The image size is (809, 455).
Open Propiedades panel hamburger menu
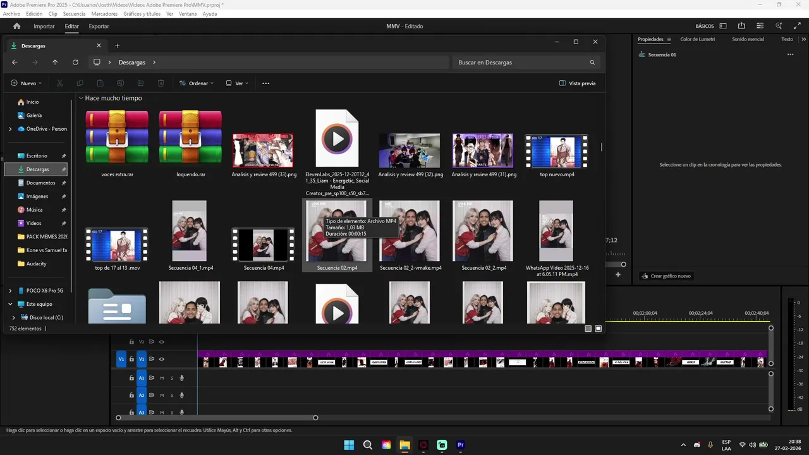[x=669, y=39]
